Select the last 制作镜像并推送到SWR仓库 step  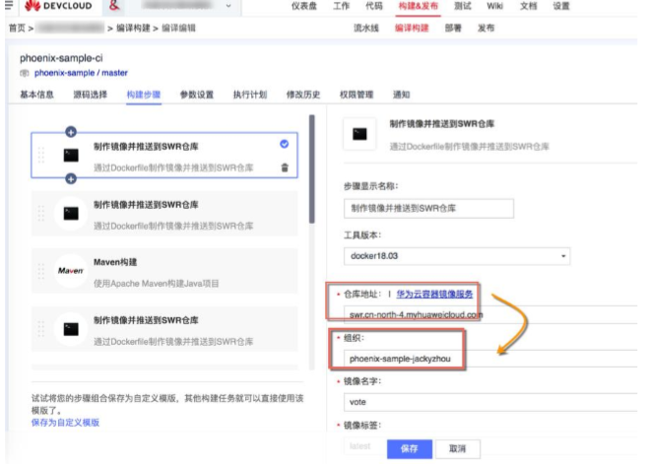164,329
